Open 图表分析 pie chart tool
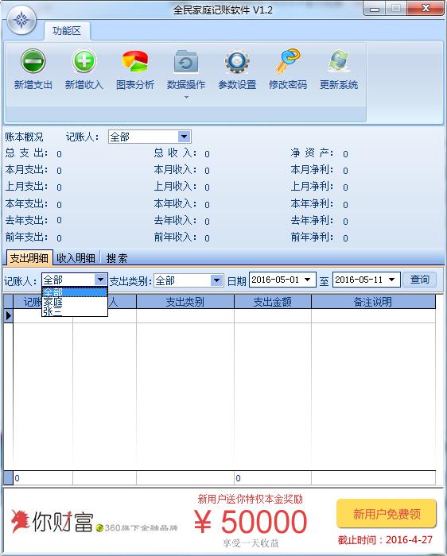 click(135, 61)
